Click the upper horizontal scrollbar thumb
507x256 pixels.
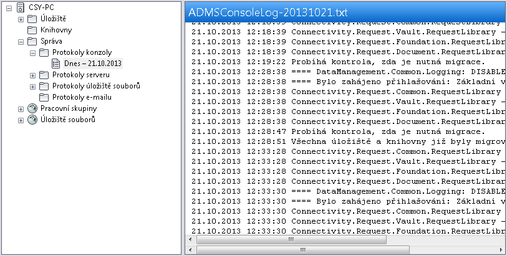click(x=291, y=240)
